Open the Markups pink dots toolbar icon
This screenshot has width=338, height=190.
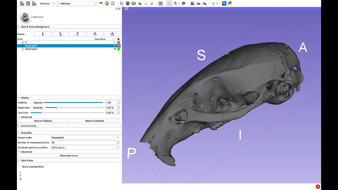tap(146, 3)
